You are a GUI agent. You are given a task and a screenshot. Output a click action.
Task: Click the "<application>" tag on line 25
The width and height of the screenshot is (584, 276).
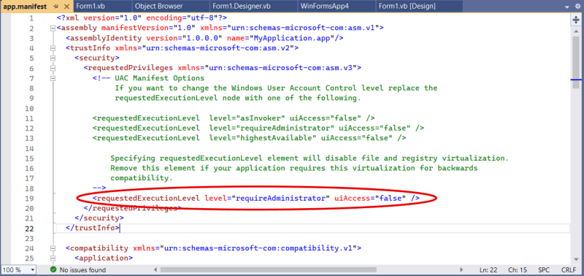(104, 258)
